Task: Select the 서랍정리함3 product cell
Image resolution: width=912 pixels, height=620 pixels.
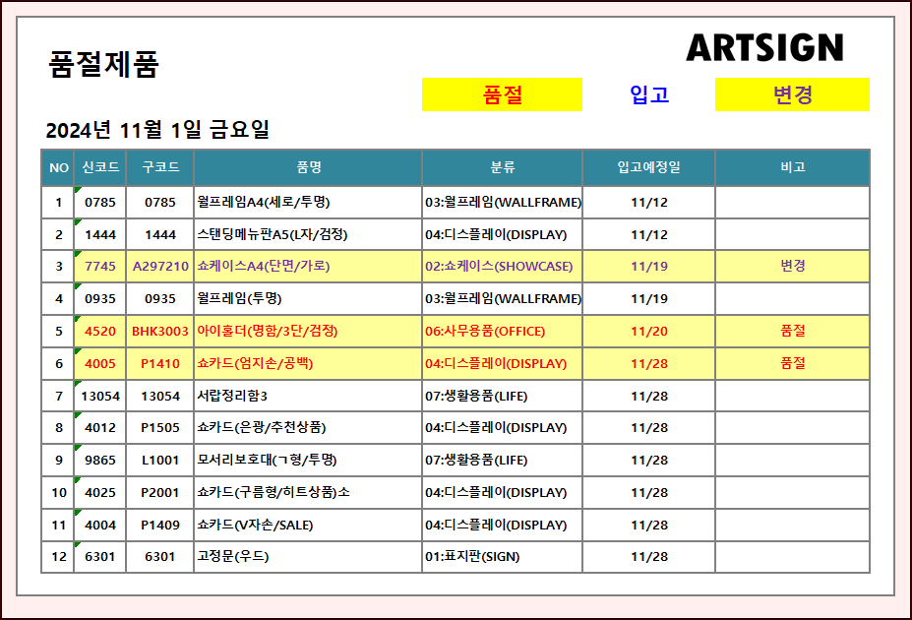Action: tap(232, 396)
